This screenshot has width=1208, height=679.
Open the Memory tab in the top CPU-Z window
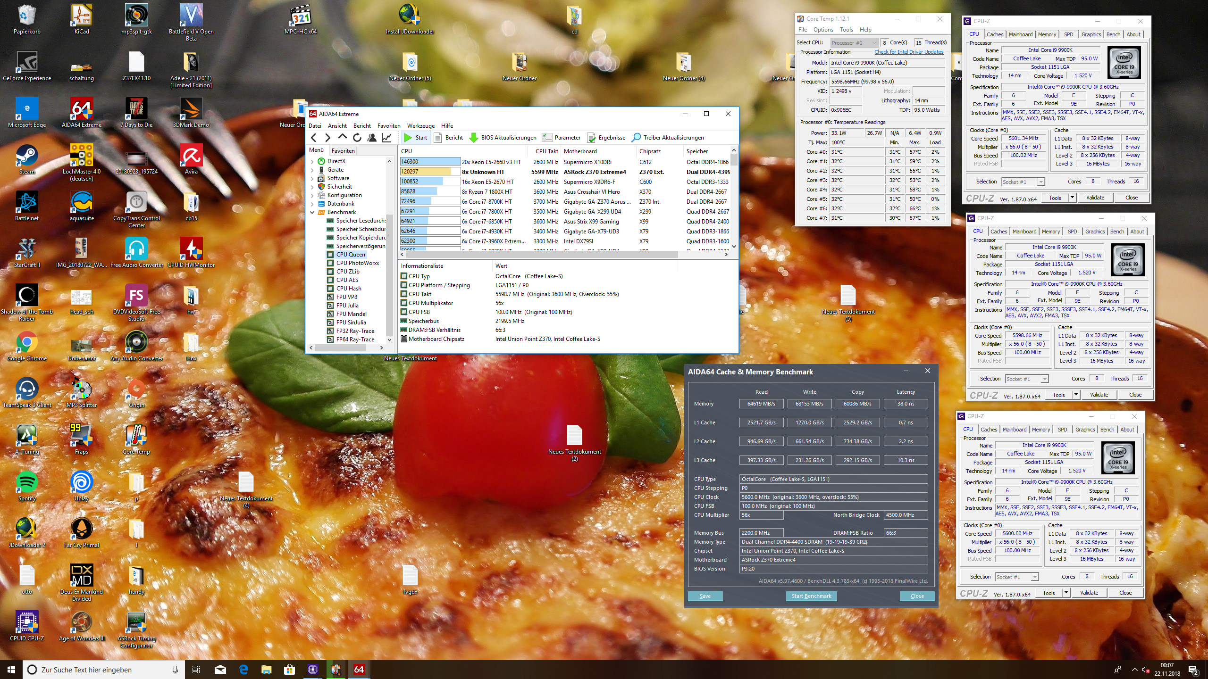pos(1047,34)
